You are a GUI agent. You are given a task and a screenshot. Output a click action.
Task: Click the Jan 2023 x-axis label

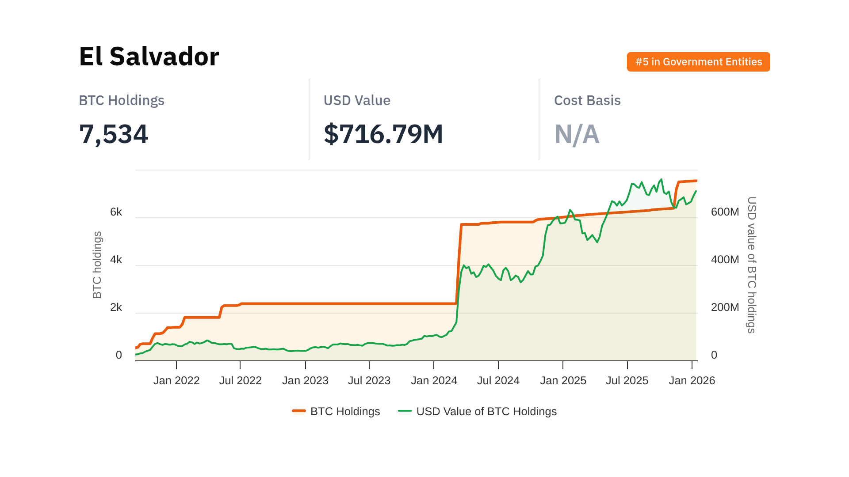pyautogui.click(x=305, y=380)
